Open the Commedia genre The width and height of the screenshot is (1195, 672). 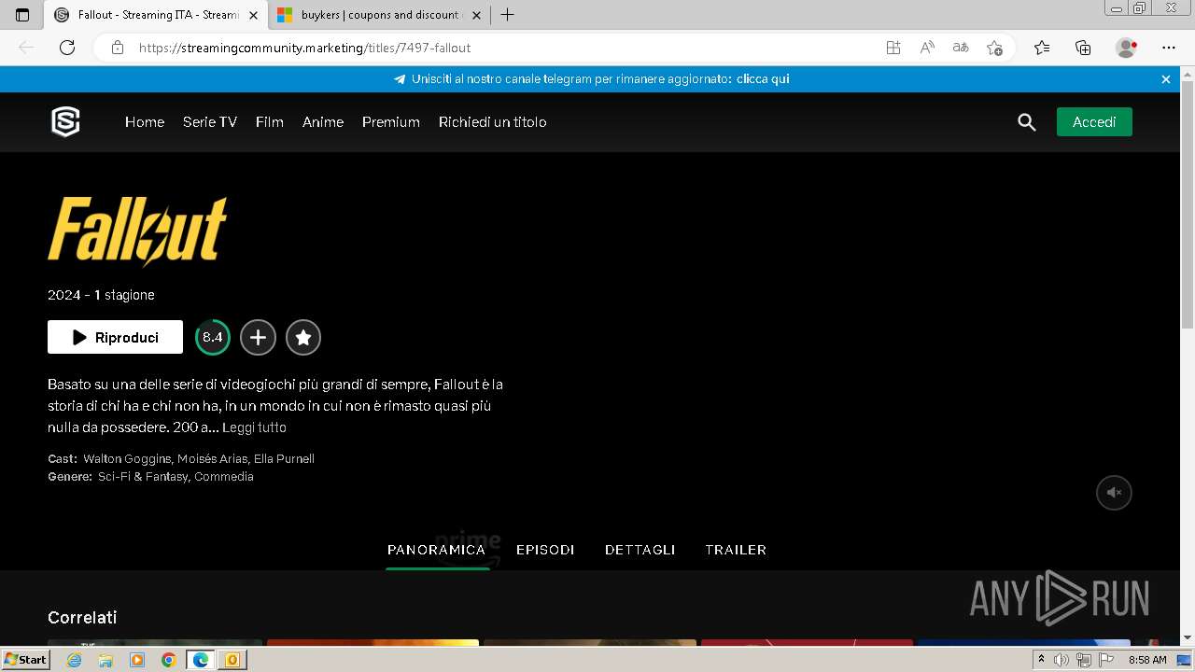(x=224, y=477)
